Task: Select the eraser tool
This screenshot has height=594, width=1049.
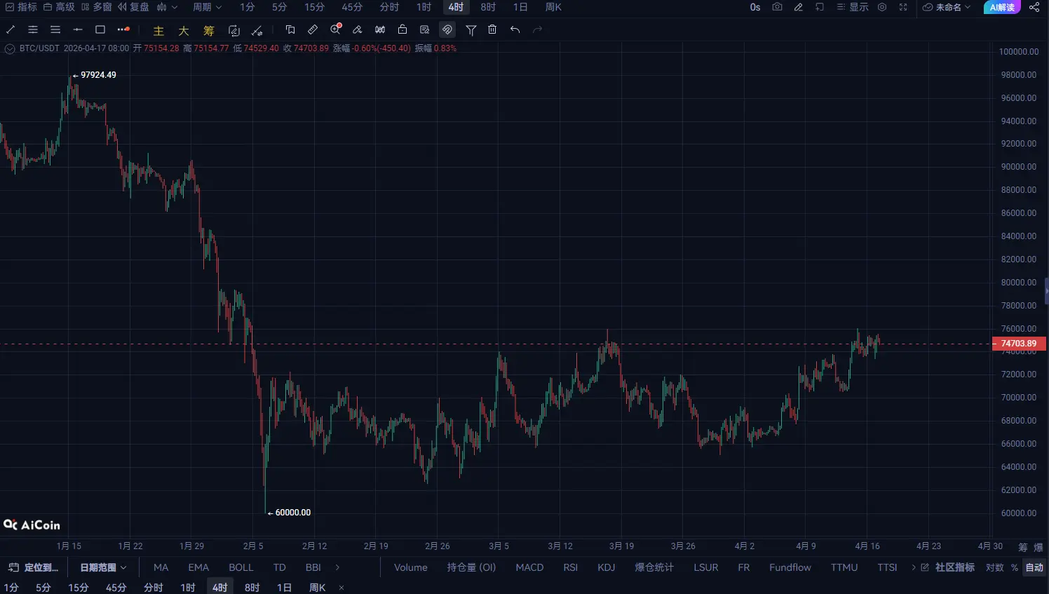Action: click(x=358, y=29)
